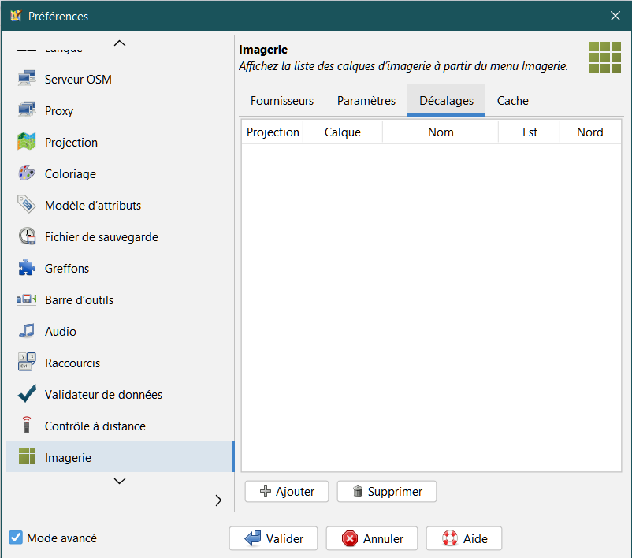Close the Préférences dialog window
Image resolution: width=632 pixels, height=558 pixels.
pos(615,16)
